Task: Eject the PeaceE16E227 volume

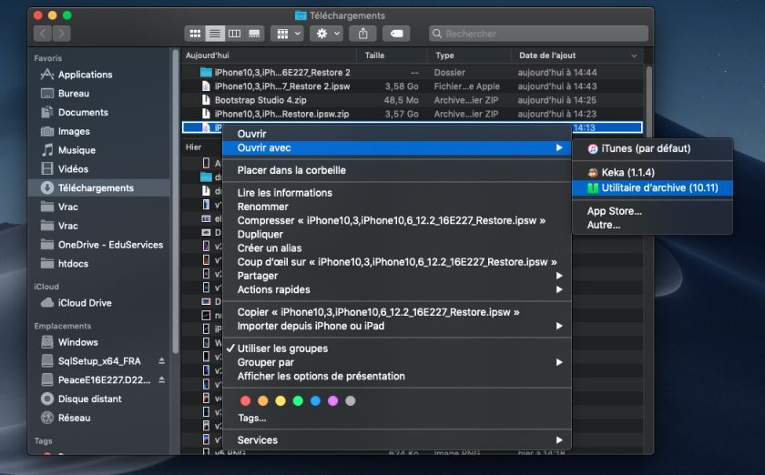Action: tap(161, 379)
